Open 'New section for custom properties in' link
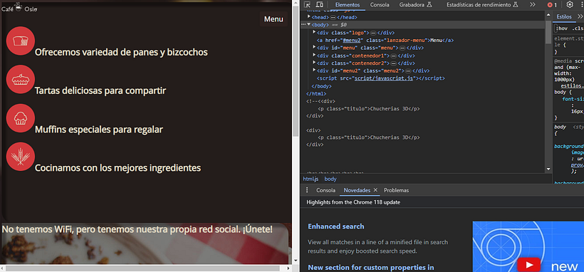The width and height of the screenshot is (584, 272). click(x=371, y=267)
